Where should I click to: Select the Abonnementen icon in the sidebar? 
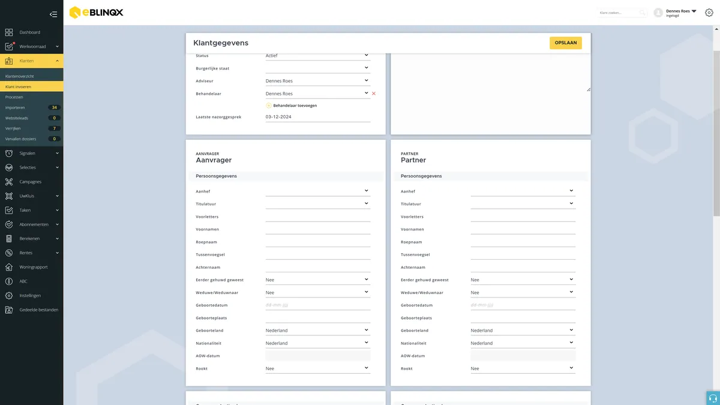coord(9,224)
